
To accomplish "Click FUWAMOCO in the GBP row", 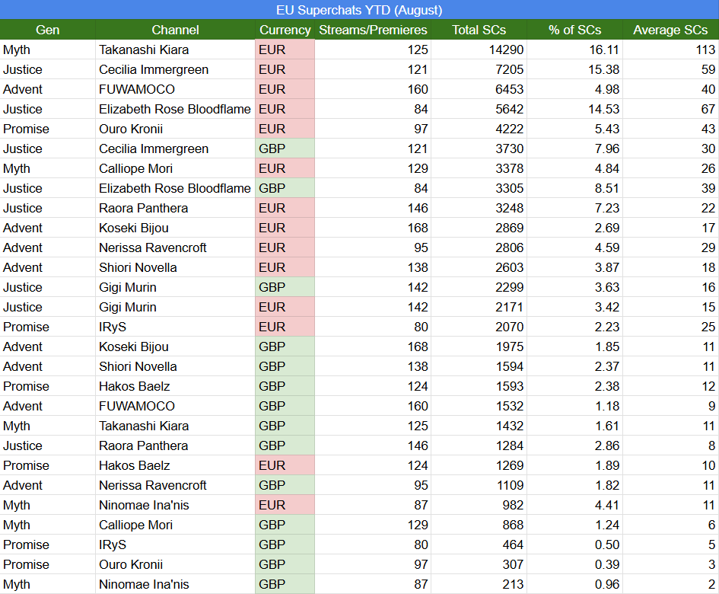I will coord(137,406).
